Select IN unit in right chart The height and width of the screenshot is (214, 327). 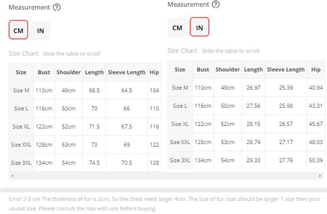(199, 28)
